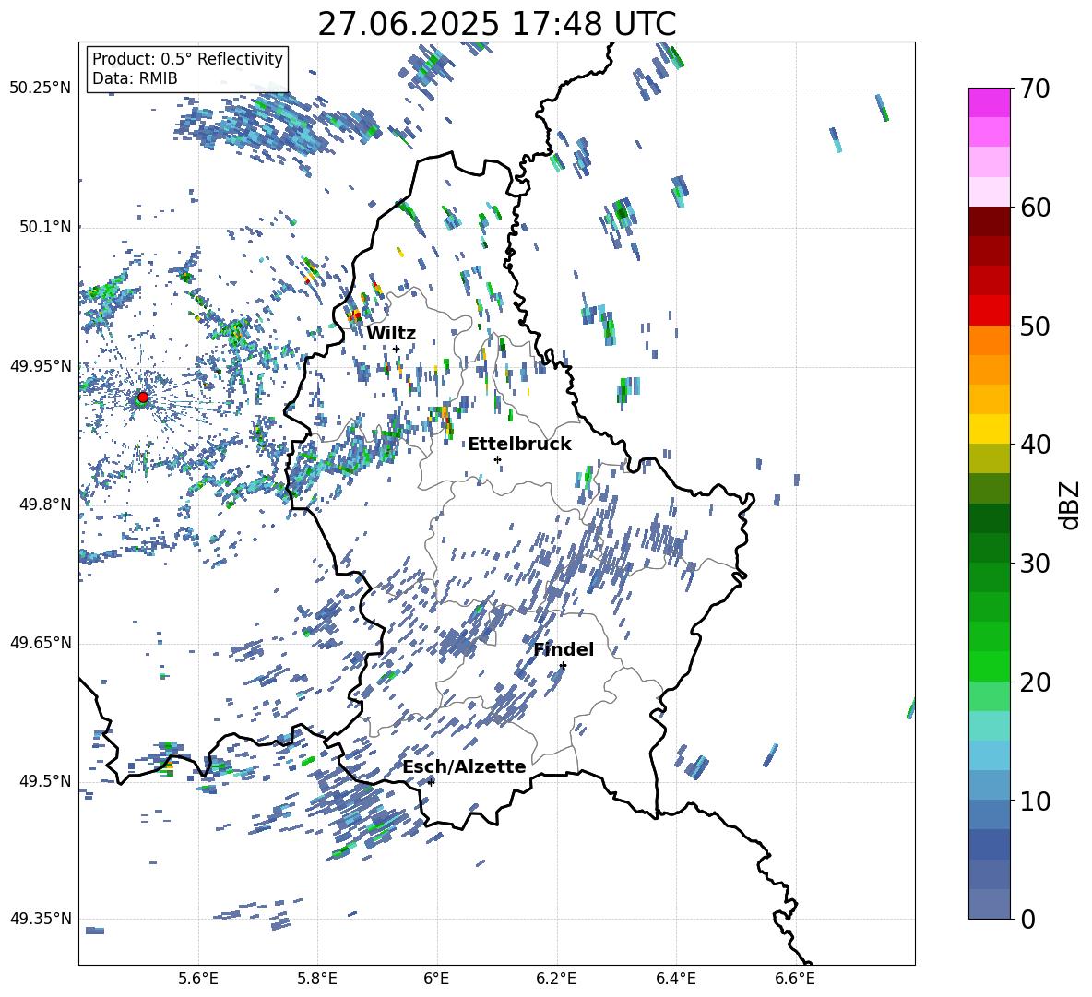The width and height of the screenshot is (1092, 997).
Task: Click the 5.8°E longitude label
Action: [x=317, y=979]
